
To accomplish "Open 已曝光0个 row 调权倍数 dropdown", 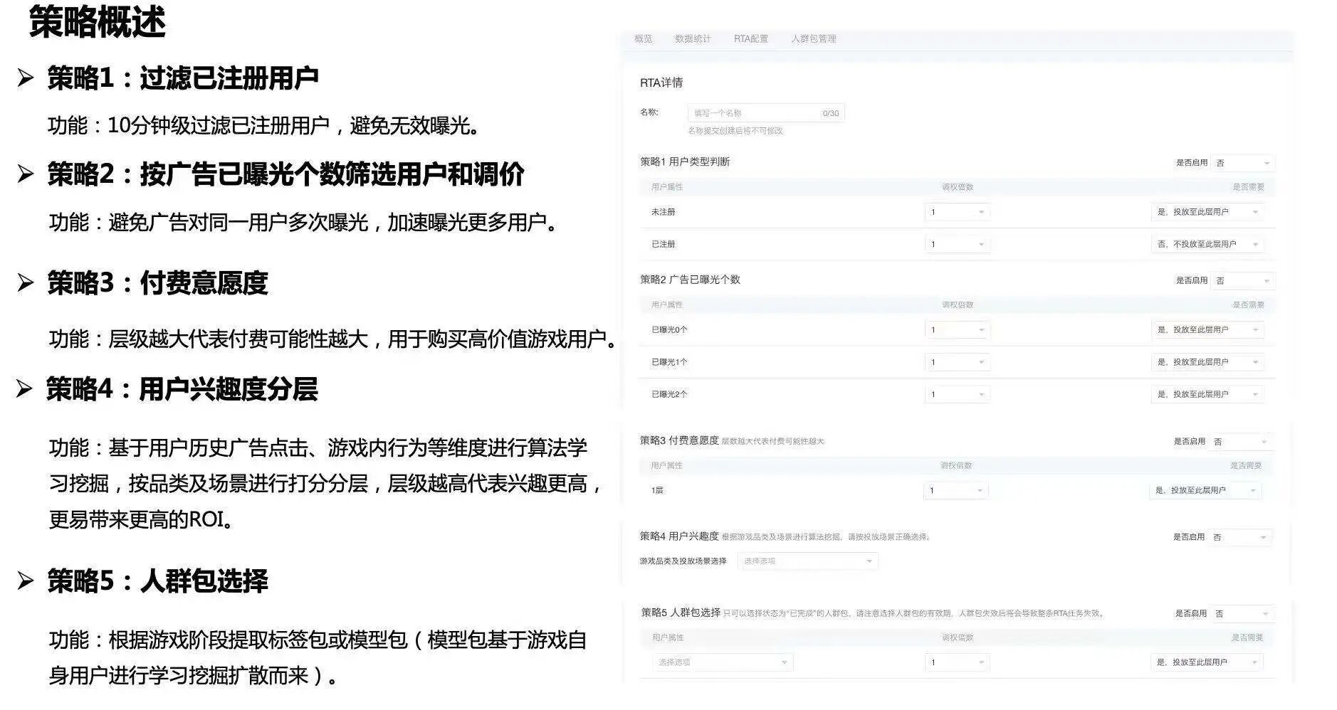I will (x=958, y=330).
